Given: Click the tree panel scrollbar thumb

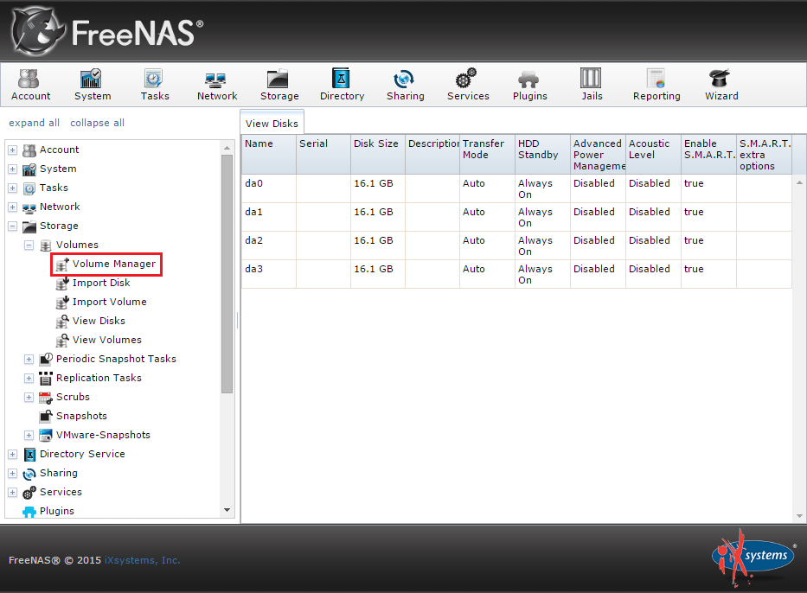Looking at the screenshot, I should [x=227, y=274].
